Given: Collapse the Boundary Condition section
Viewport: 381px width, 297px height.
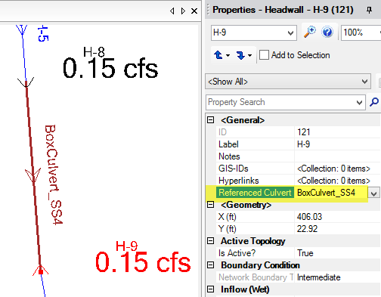Looking at the screenshot, I should (211, 265).
